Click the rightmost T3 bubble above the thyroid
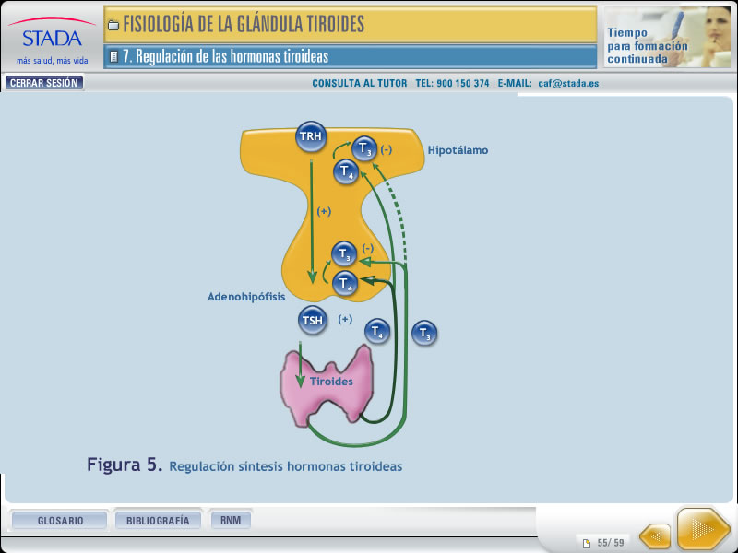Viewport: 738px width, 553px height. (x=424, y=333)
